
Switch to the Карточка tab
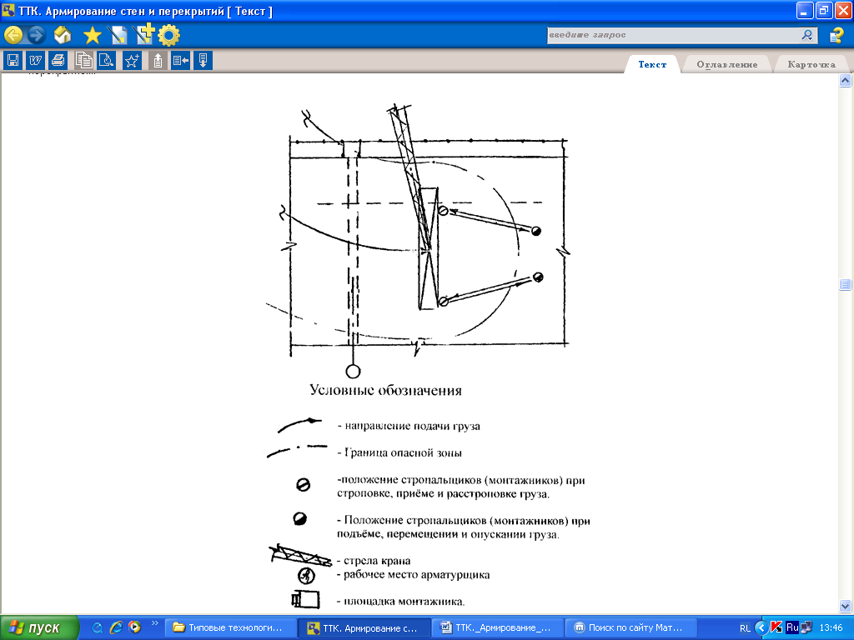point(811,64)
